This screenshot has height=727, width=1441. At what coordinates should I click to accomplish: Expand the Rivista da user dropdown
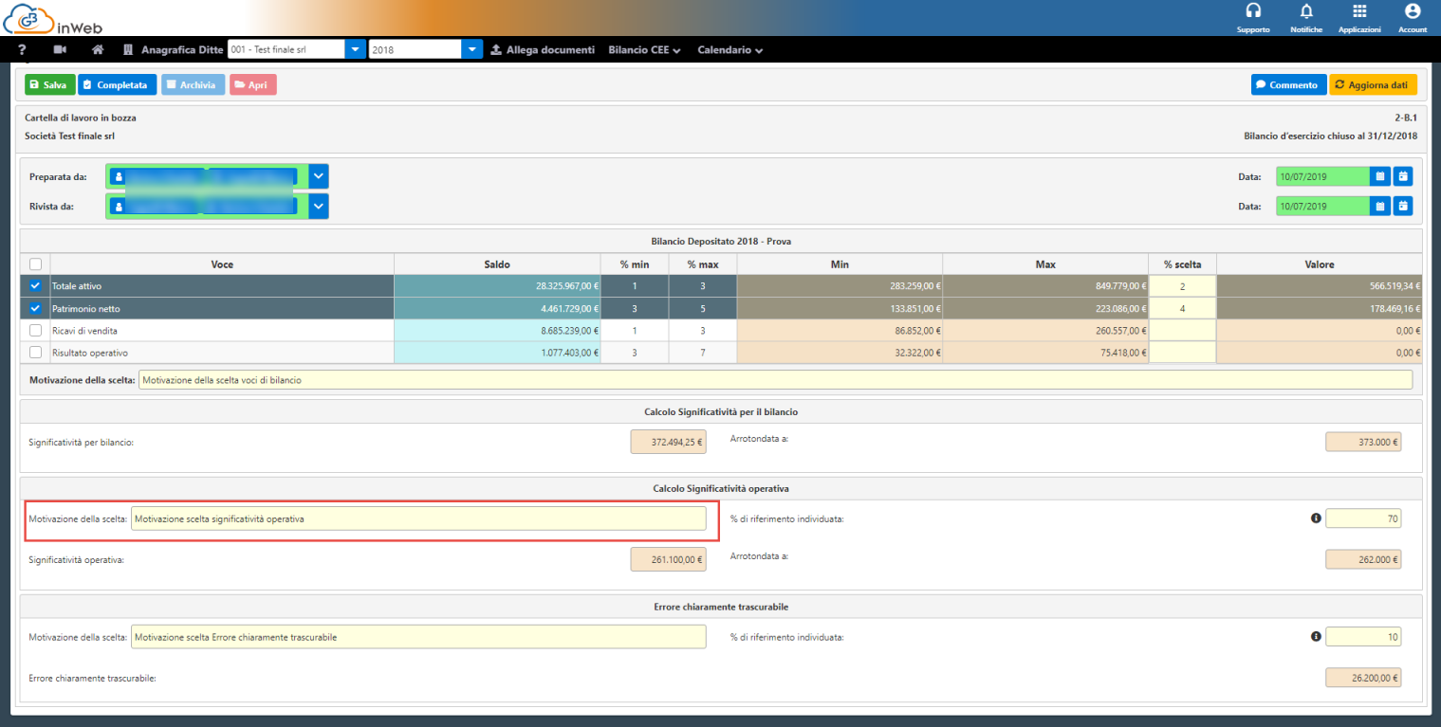[319, 205]
